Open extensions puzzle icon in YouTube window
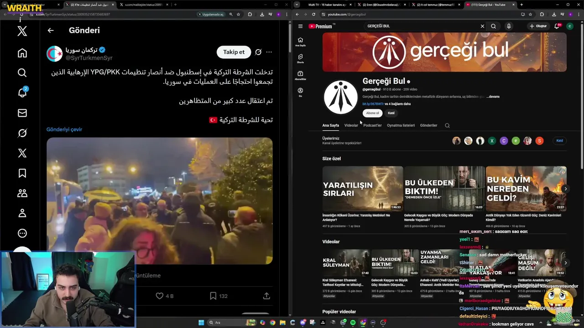The width and height of the screenshot is (584, 328). pos(542,15)
